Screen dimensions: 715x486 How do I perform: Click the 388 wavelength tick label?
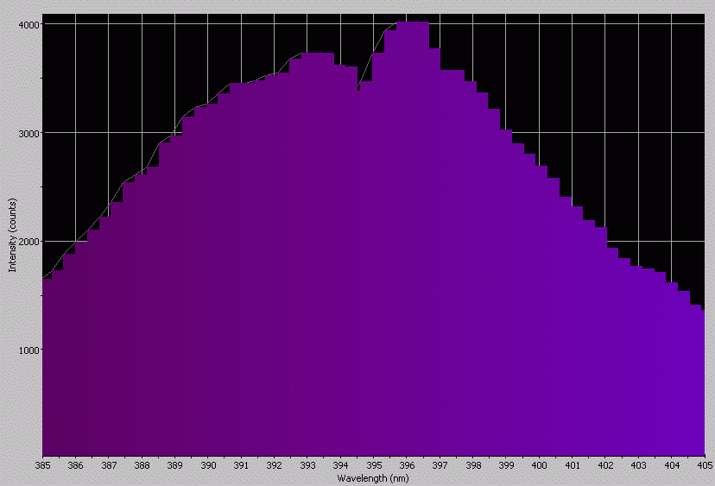(x=142, y=465)
